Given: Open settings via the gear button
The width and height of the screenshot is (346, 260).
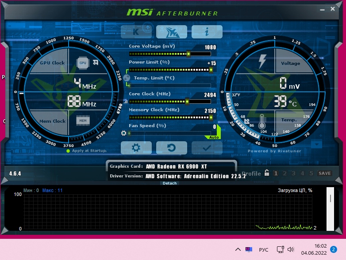Looking at the screenshot, I should [136, 148].
